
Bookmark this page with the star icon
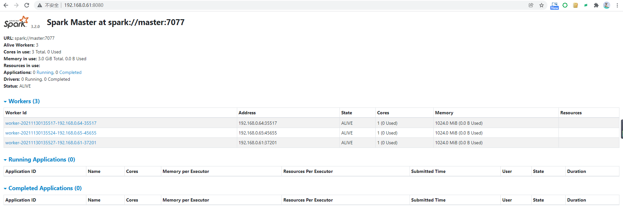[x=542, y=5]
